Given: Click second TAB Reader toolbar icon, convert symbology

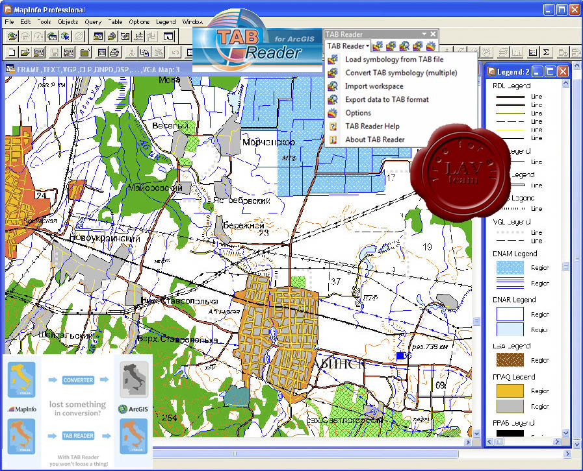Looking at the screenshot, I should click(391, 46).
